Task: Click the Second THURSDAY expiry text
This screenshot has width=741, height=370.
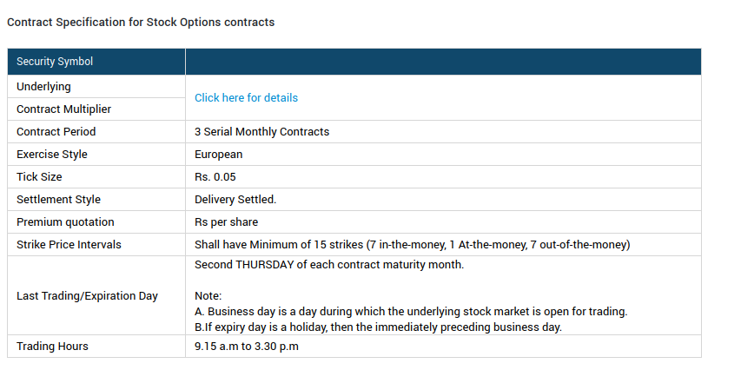Action: [329, 265]
